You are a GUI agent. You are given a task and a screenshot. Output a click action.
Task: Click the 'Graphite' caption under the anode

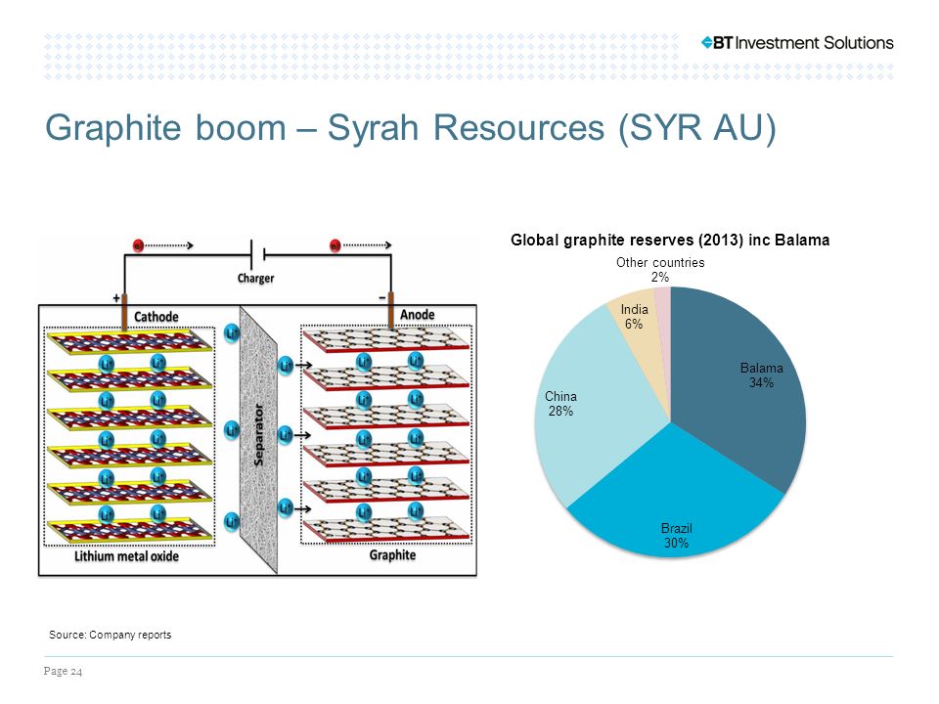[x=392, y=555]
